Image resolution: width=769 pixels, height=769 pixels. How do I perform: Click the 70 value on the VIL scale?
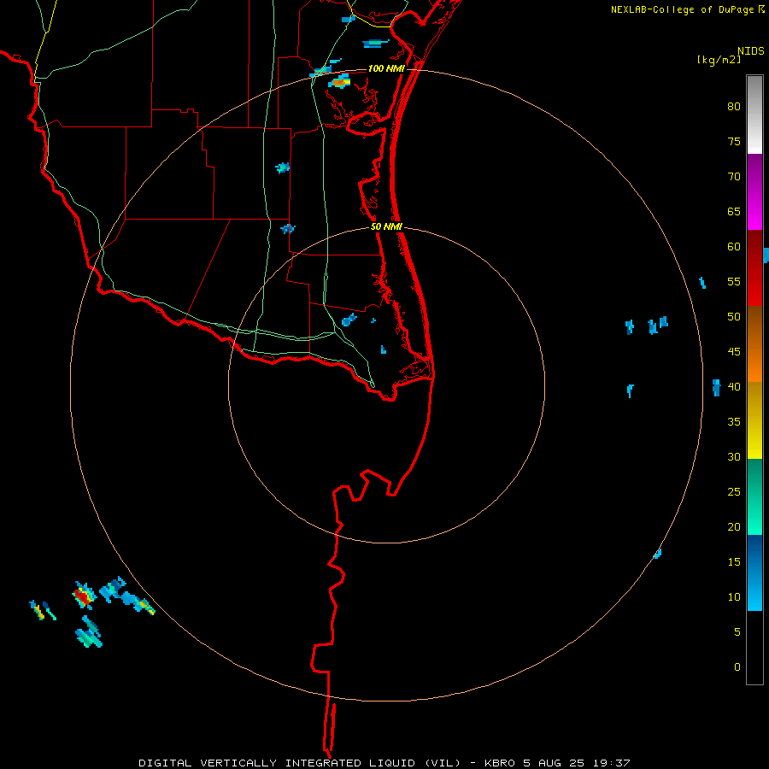click(734, 177)
